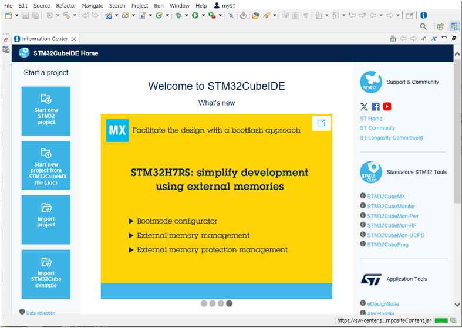Open the External Tools dropdown arrow
The height and width of the screenshot is (328, 462).
[x=220, y=15]
